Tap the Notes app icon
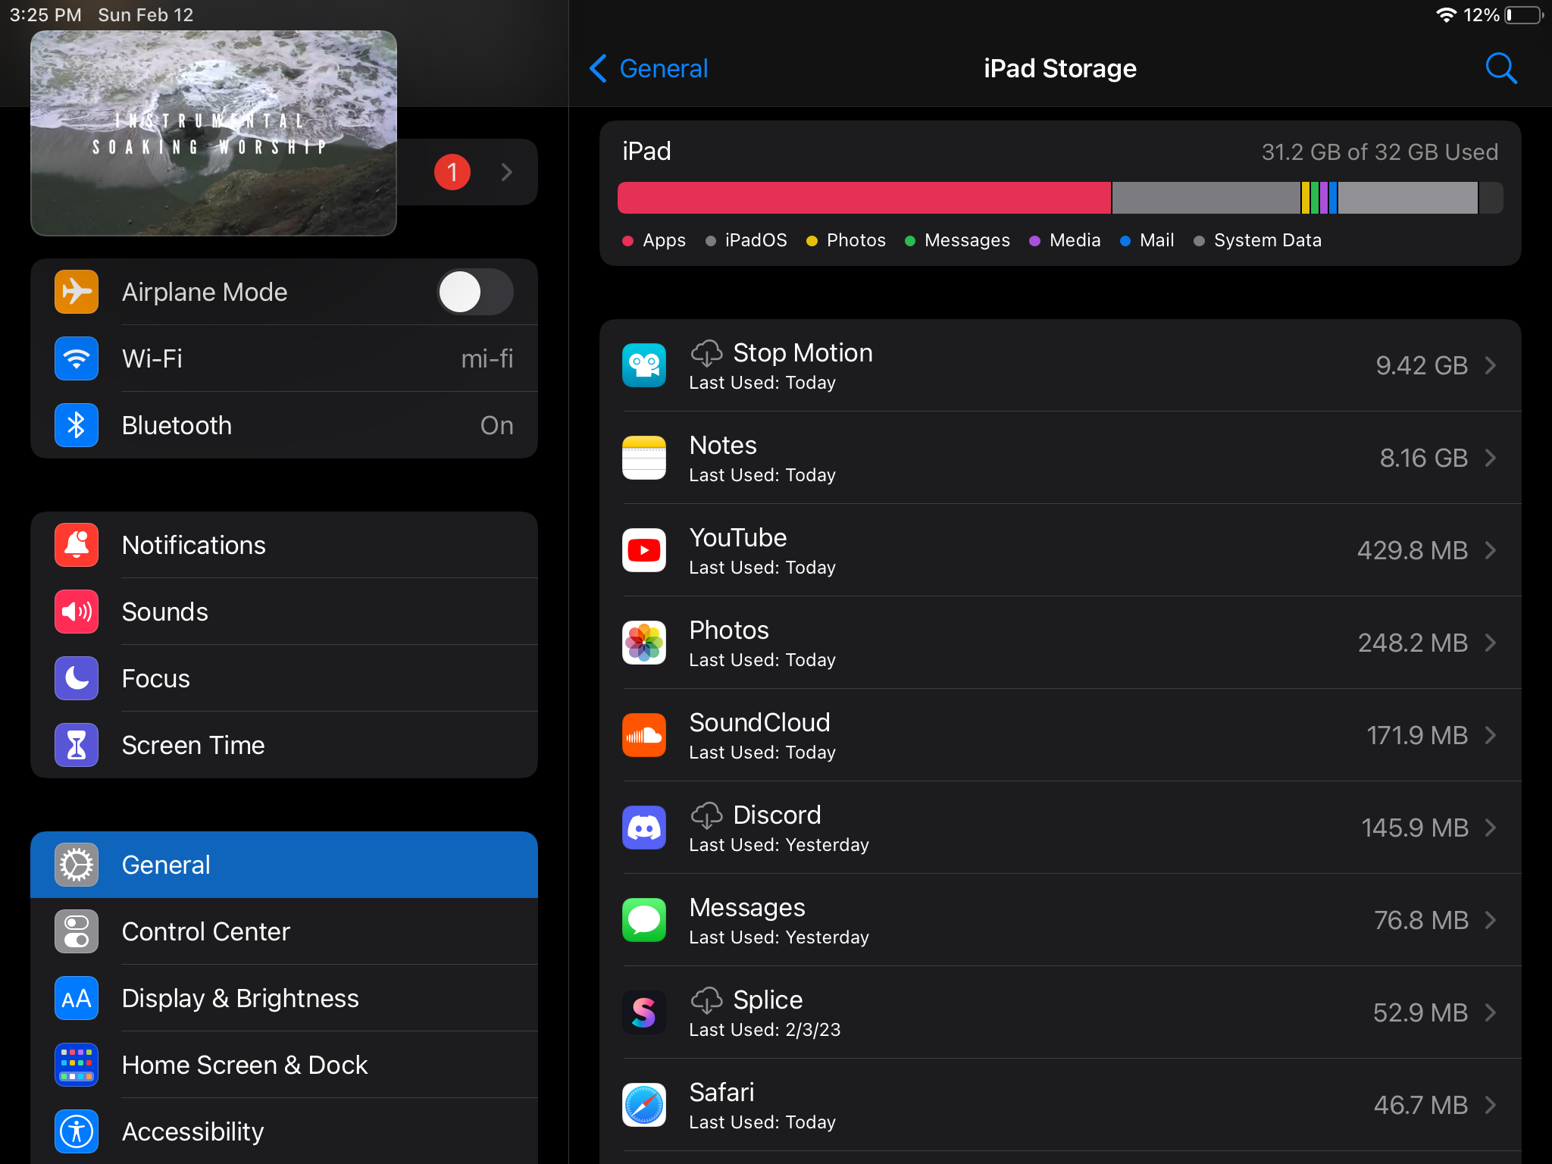 pos(644,458)
